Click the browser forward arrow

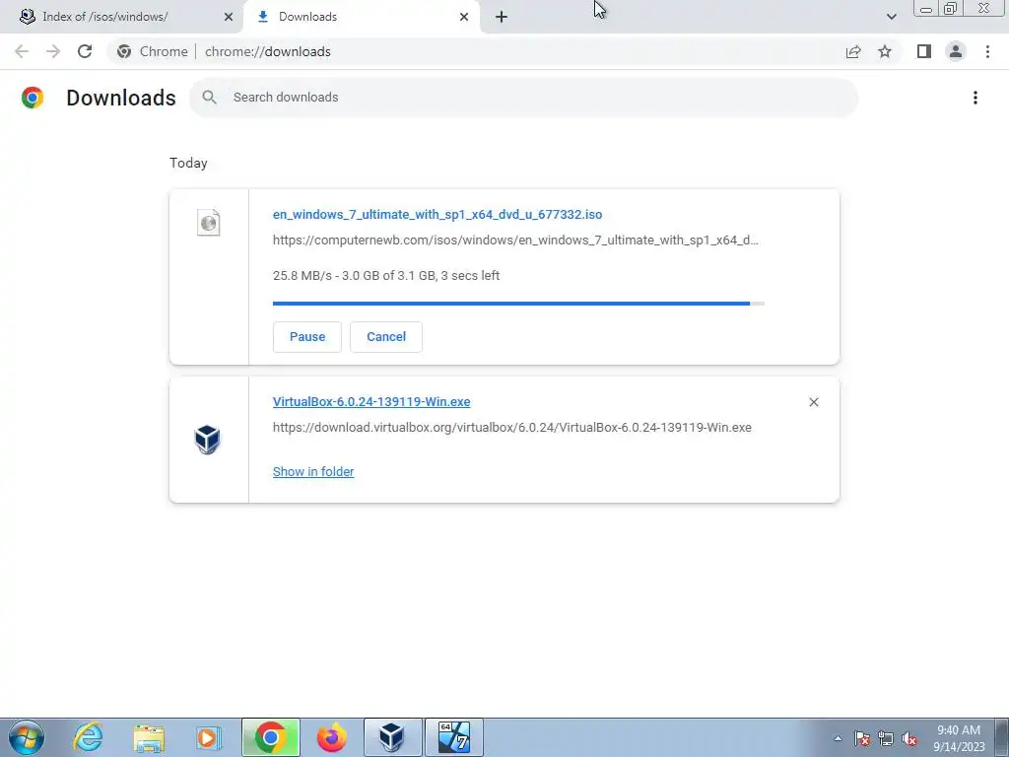point(53,51)
